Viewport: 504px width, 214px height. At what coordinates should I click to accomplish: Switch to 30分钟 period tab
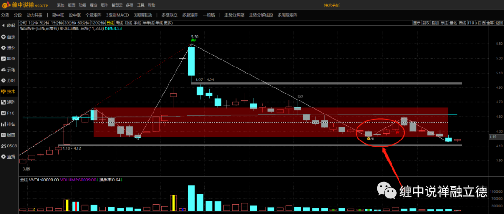click(70, 23)
